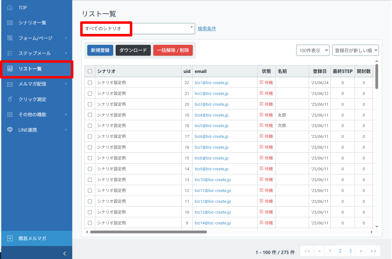
Task: Select the checkbox for uid 13
Action: (x=90, y=180)
